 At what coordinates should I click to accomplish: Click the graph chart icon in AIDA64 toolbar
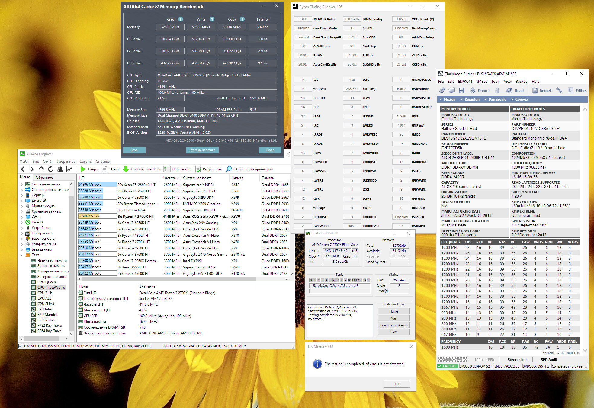point(69,169)
